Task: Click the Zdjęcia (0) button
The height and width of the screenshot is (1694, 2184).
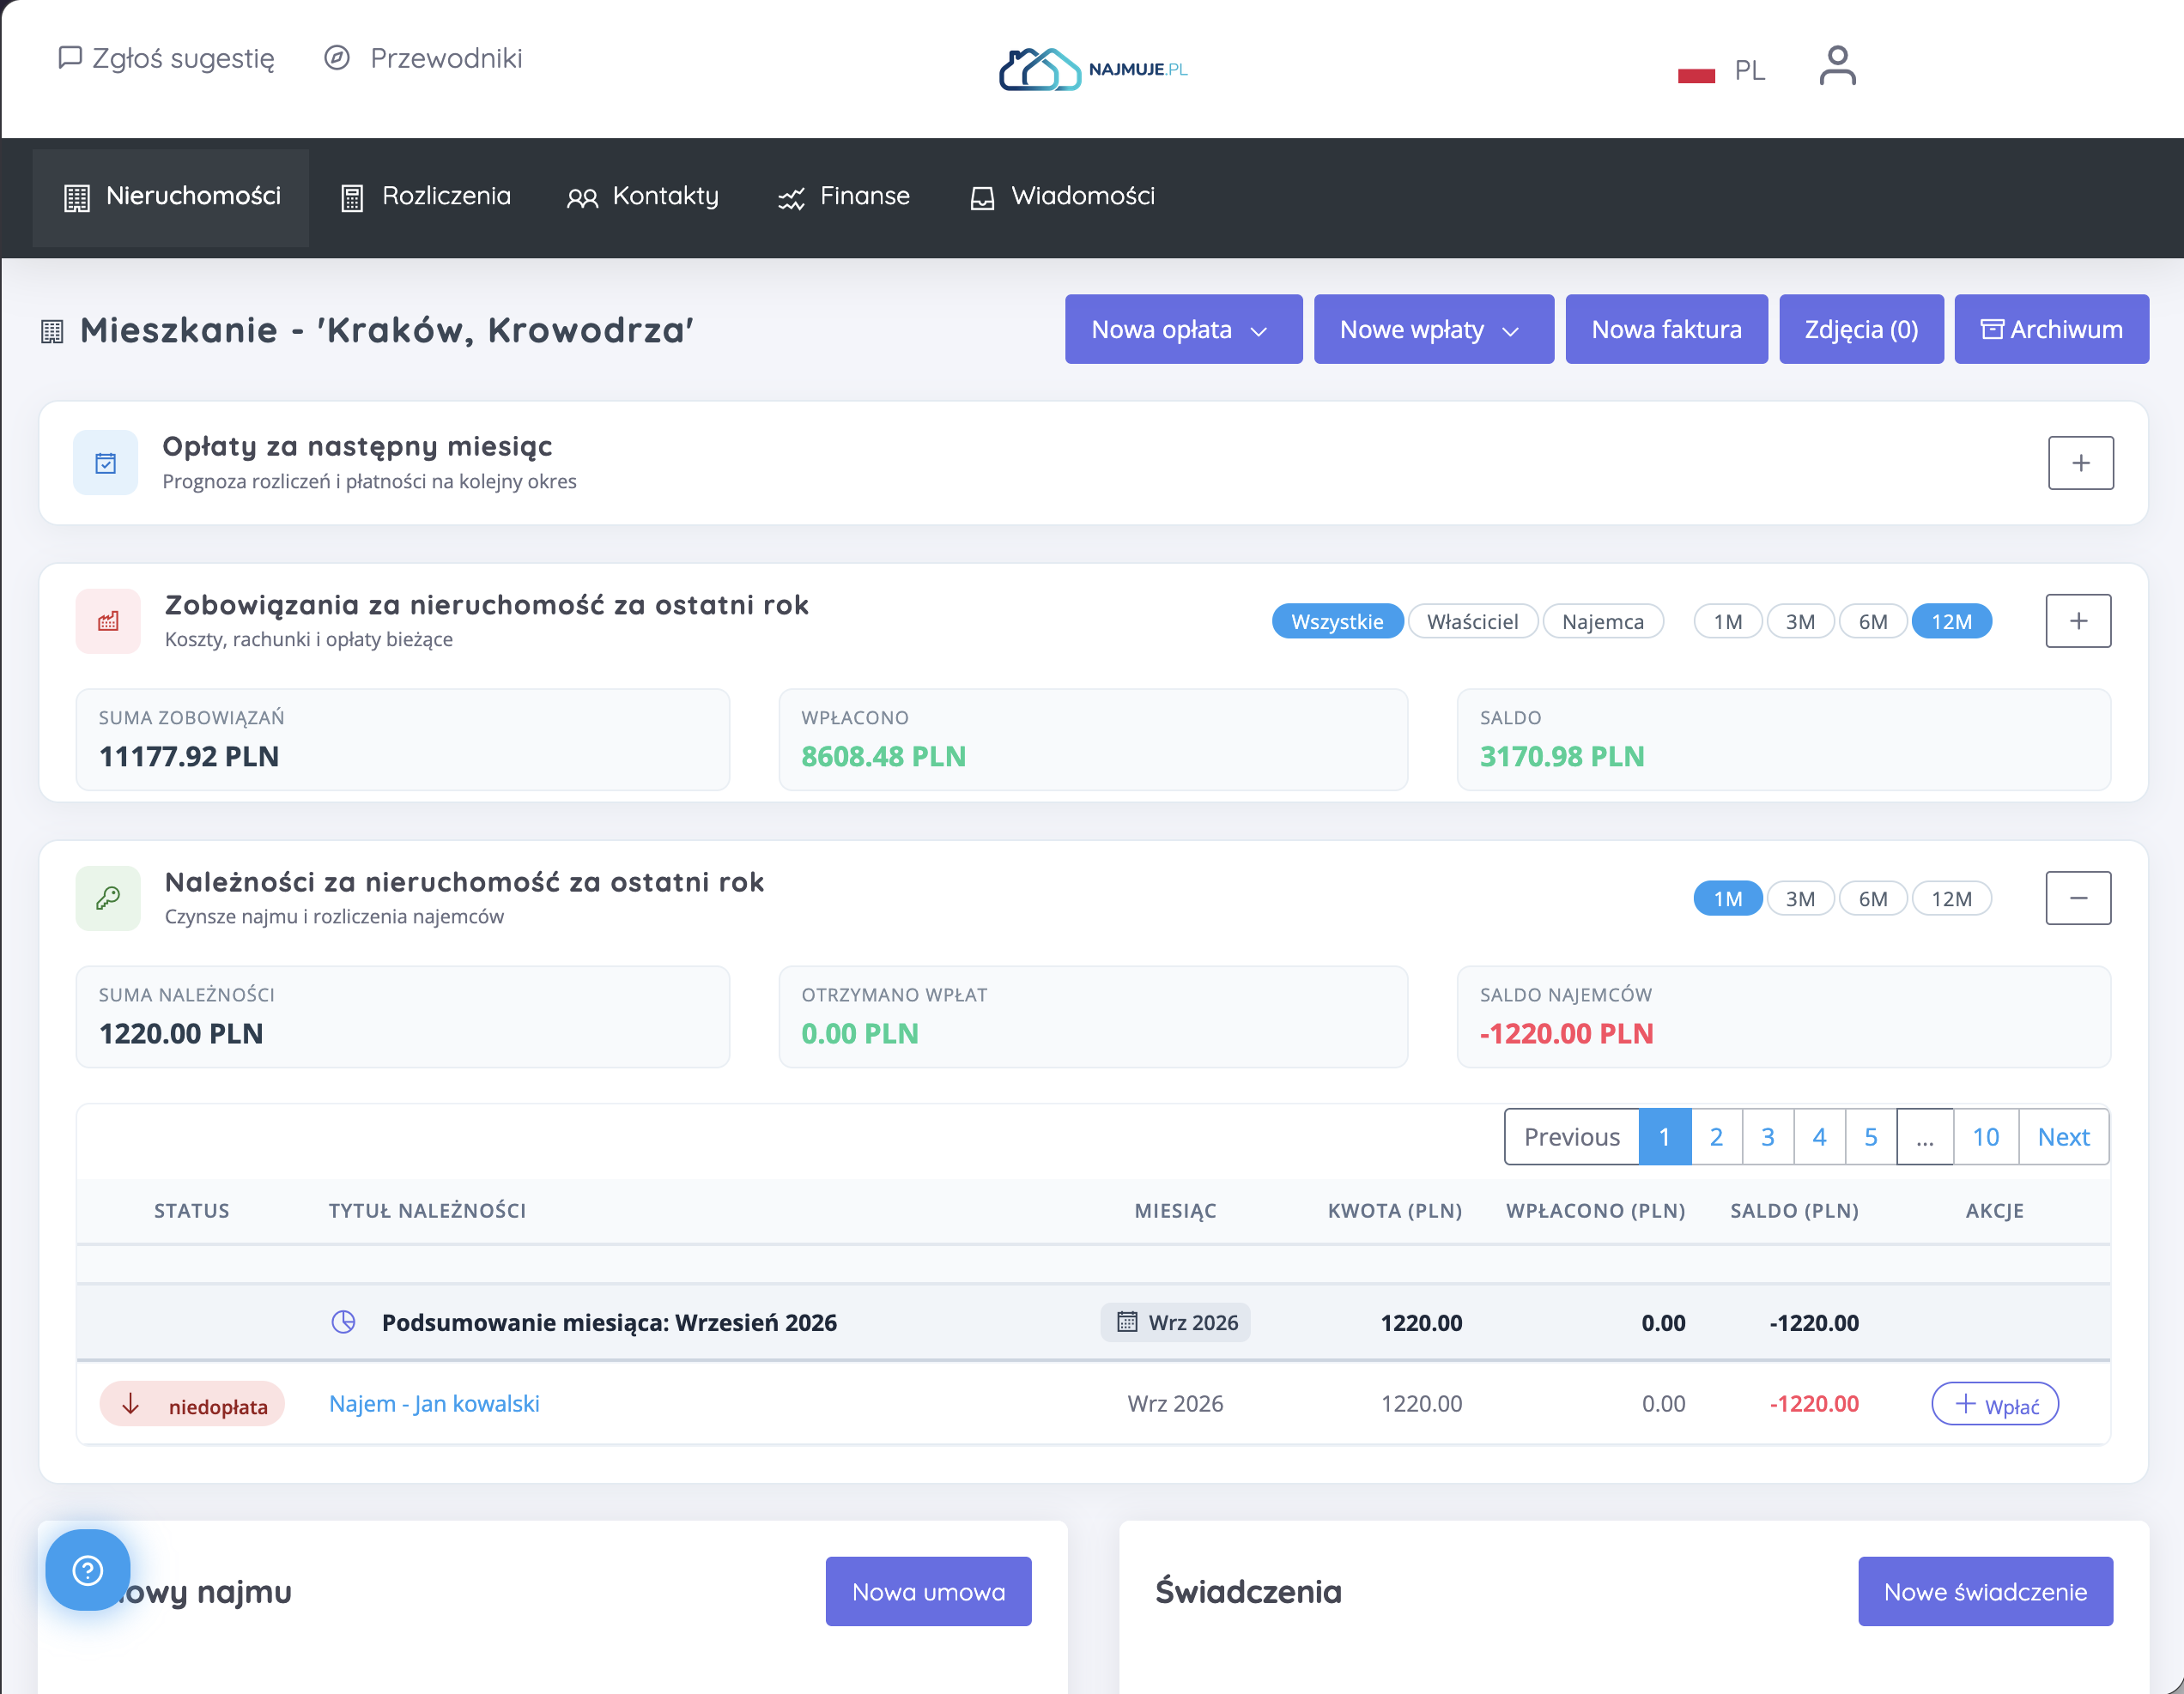Action: 1861,329
